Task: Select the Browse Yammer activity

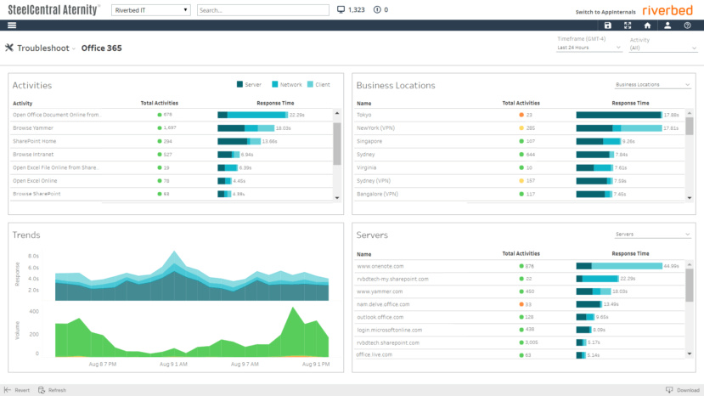Action: coord(172,128)
